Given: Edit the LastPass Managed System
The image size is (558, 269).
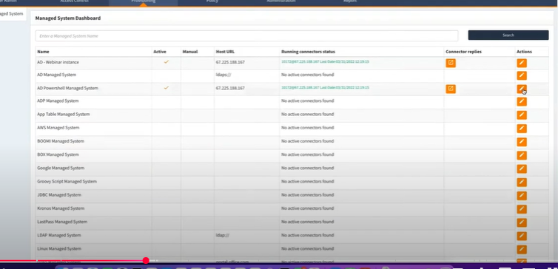Looking at the screenshot, I should click(522, 222).
